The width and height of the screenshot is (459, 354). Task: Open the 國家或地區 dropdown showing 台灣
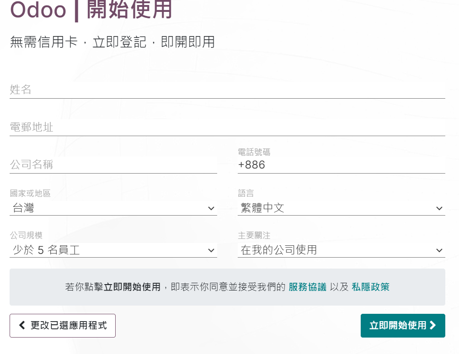[x=113, y=208]
